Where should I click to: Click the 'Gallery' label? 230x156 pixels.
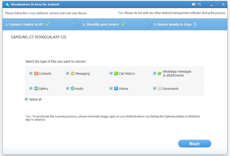(43, 89)
